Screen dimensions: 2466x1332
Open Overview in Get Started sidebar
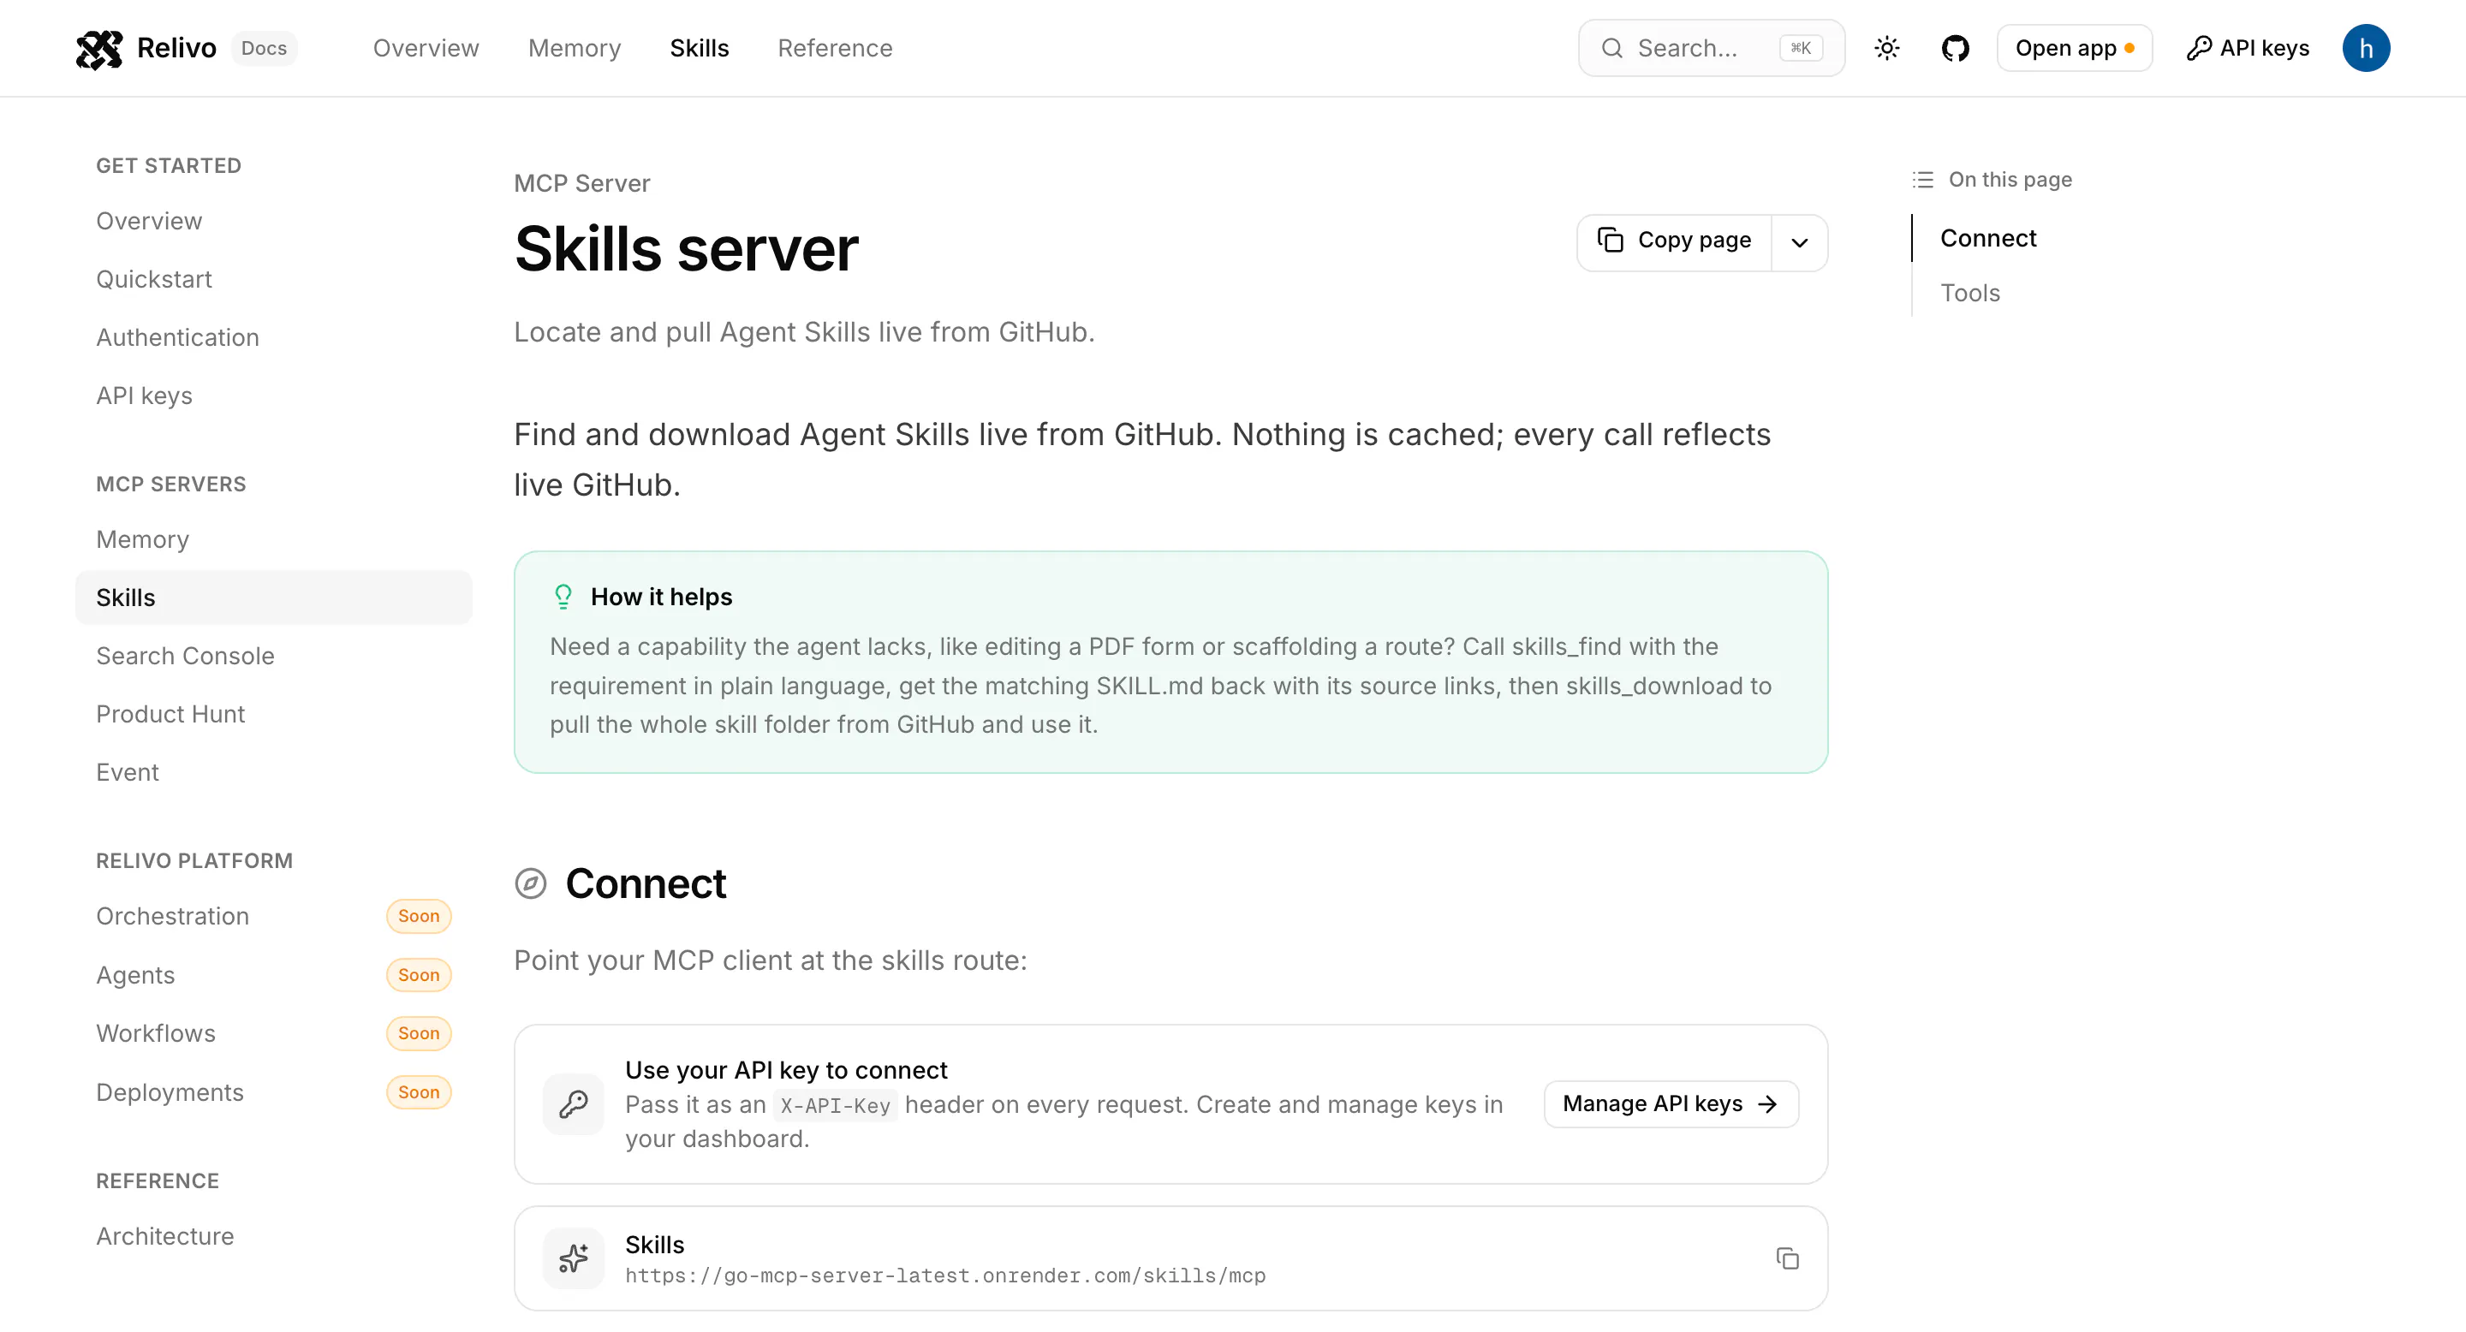pos(273,221)
